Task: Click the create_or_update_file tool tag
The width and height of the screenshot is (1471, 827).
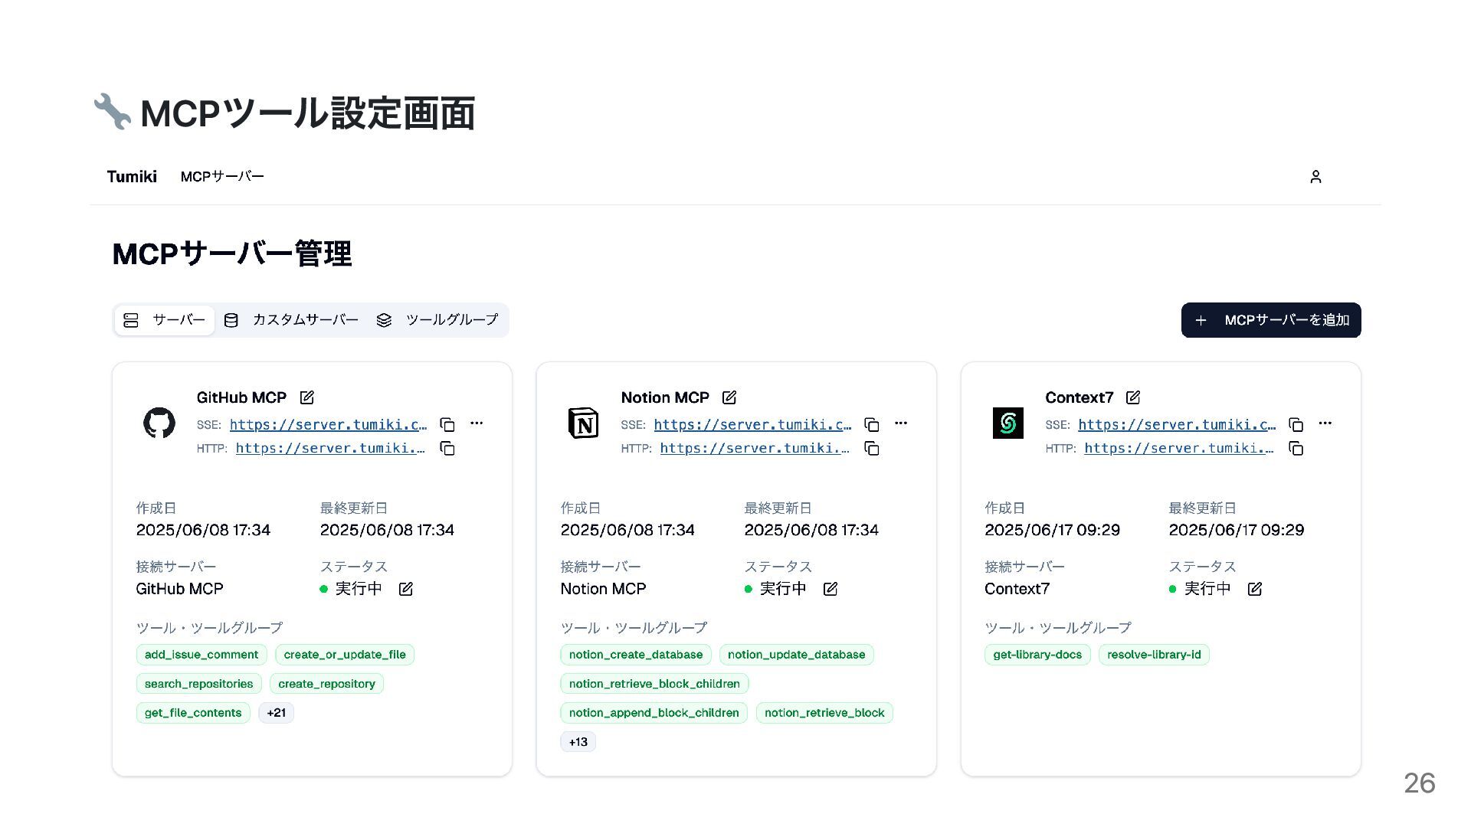Action: (x=345, y=655)
